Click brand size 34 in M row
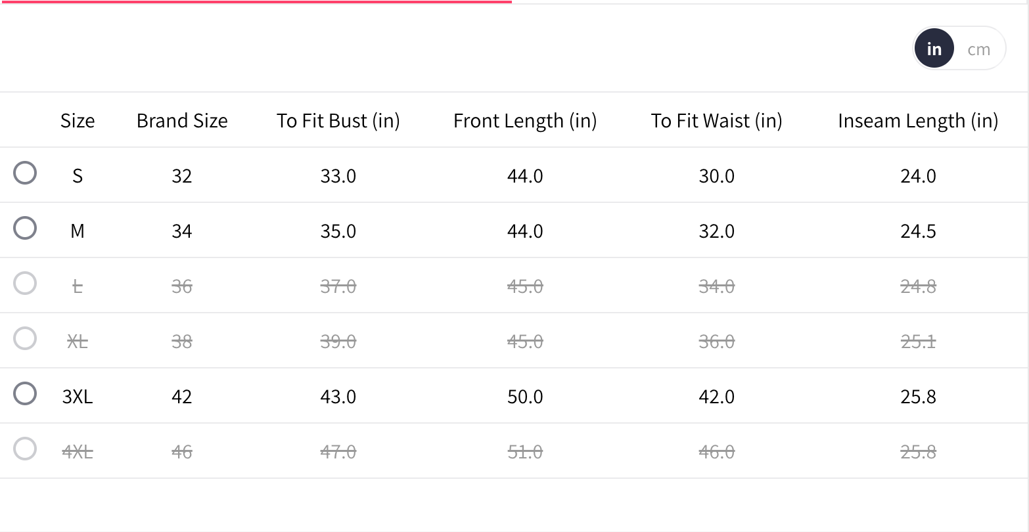The width and height of the screenshot is (1029, 532). tap(182, 231)
